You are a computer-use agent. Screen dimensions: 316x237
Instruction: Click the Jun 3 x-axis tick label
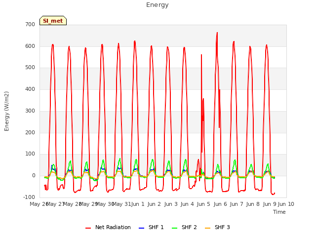171,204
